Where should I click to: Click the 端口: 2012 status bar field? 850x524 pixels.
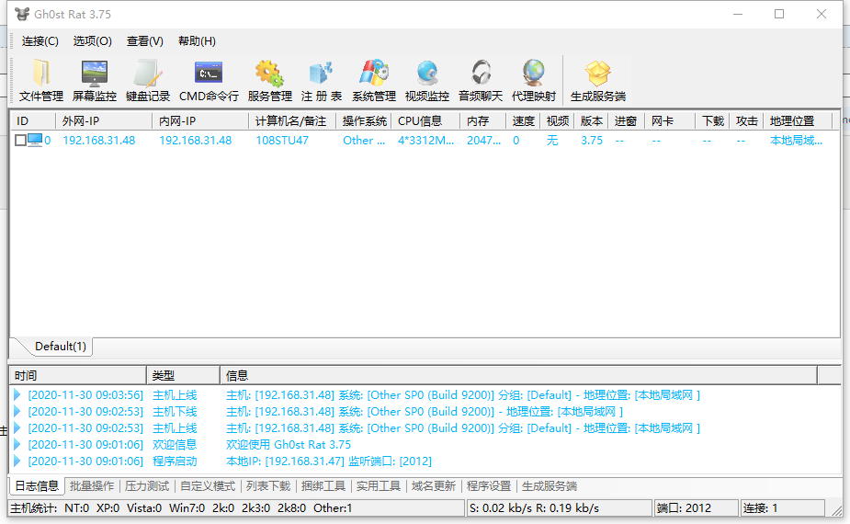click(x=696, y=508)
